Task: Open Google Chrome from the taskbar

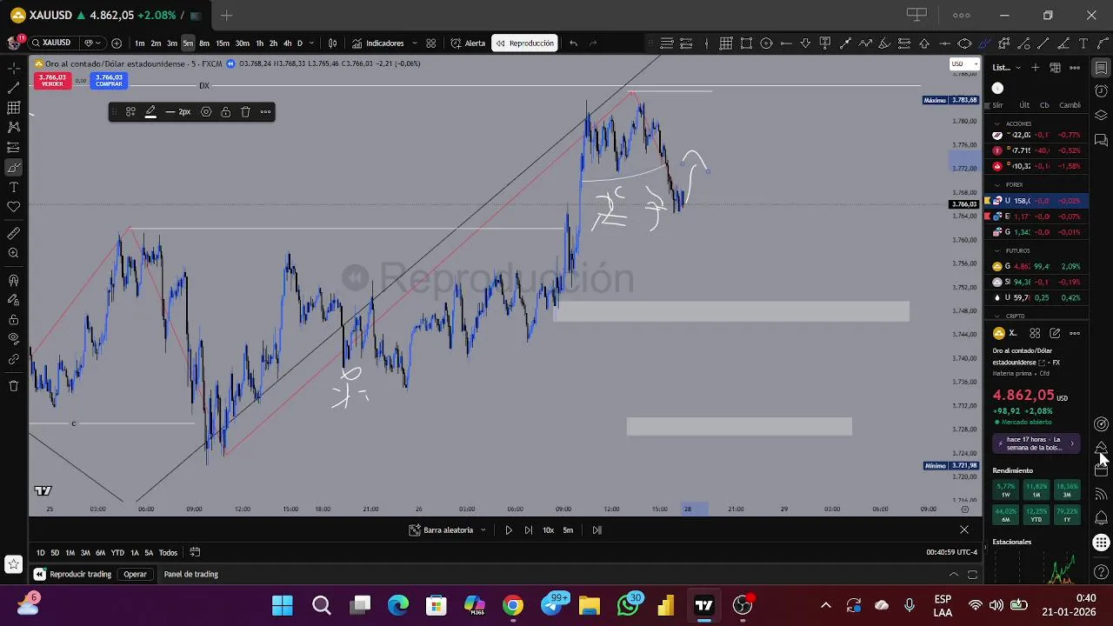Action: [513, 605]
